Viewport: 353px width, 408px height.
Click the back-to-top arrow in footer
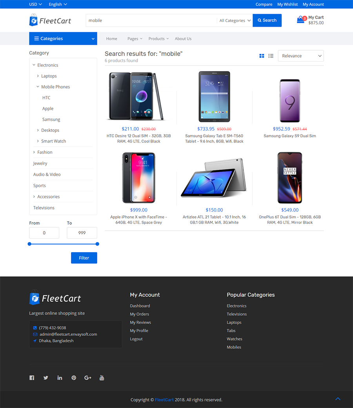[338, 399]
